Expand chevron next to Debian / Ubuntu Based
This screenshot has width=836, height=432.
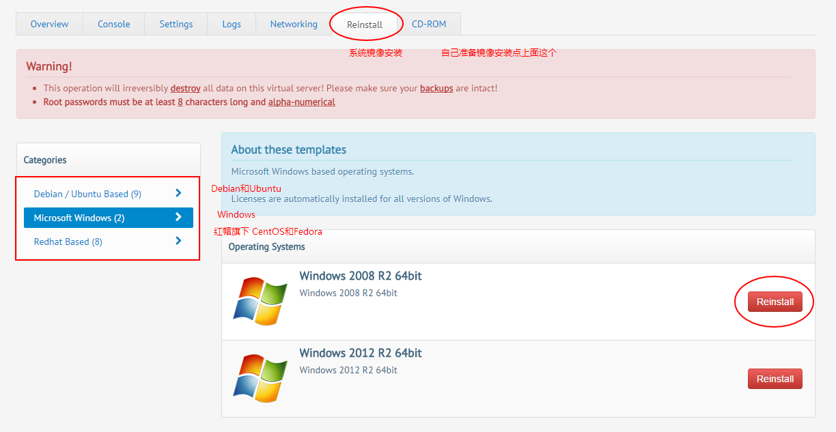pyautogui.click(x=178, y=193)
